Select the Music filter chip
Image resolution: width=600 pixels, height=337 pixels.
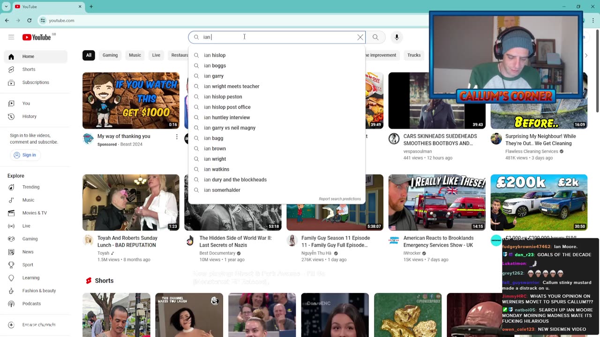point(135,55)
